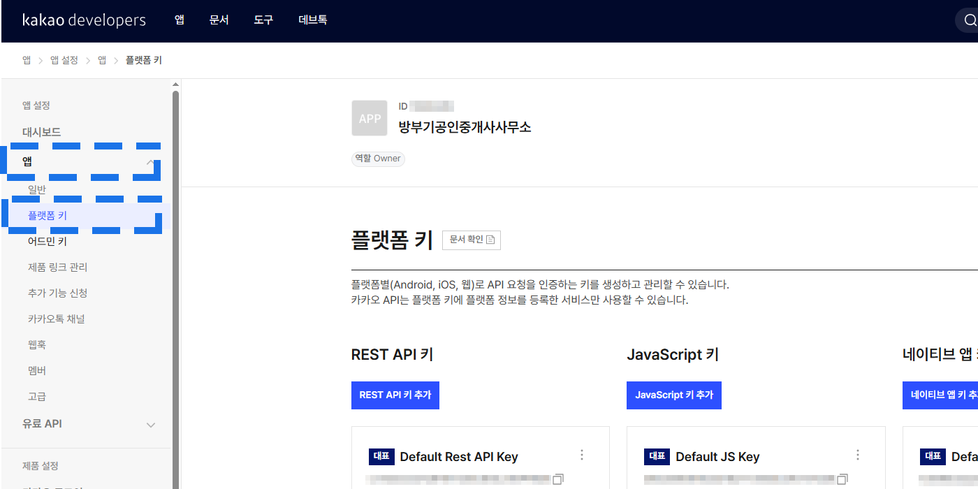Image resolution: width=978 pixels, height=489 pixels.
Task: Click the sidebar vertical scrollbar
Action: point(175,279)
